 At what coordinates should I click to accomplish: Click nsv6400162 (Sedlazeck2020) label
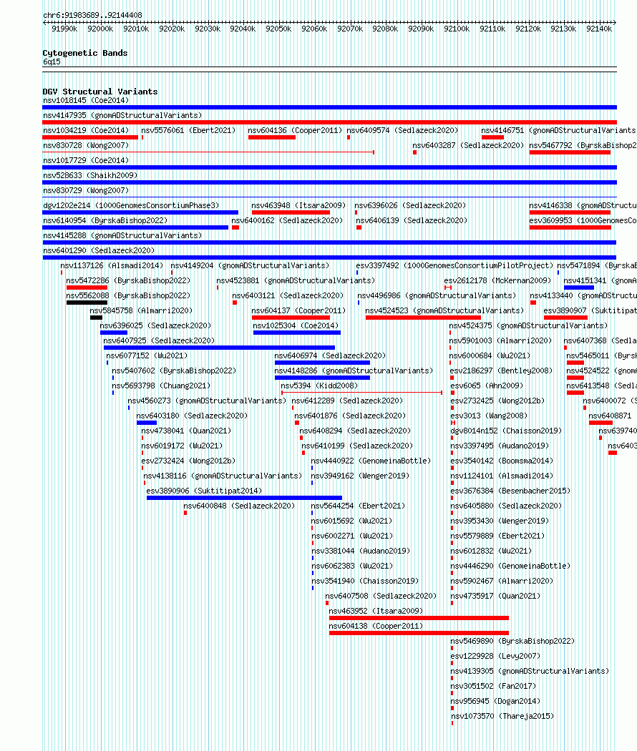tap(287, 221)
